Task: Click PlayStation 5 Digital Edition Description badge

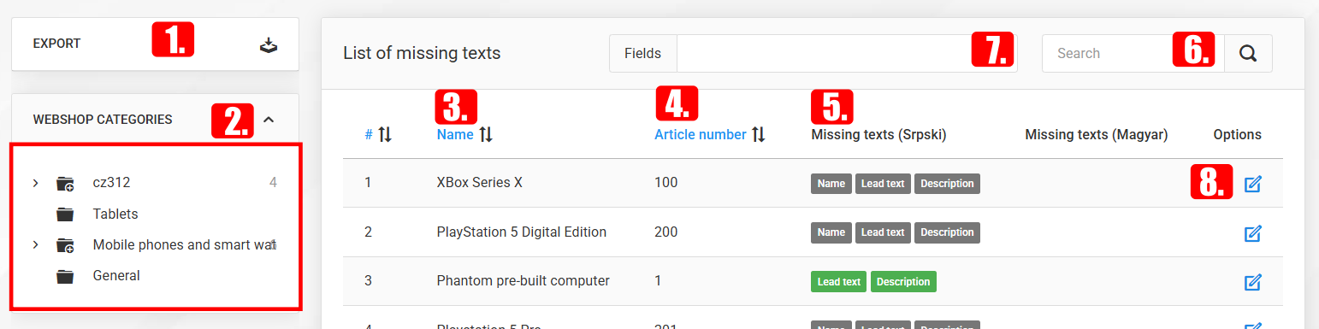Action: coord(947,232)
